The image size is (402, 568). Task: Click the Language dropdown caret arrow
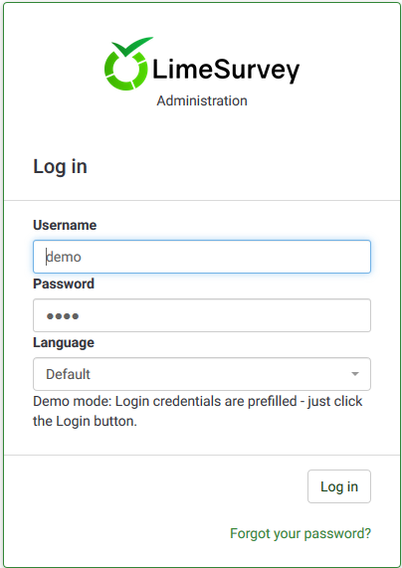[x=355, y=374]
